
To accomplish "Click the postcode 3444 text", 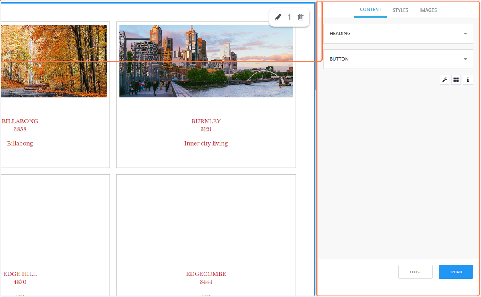I will tap(206, 283).
